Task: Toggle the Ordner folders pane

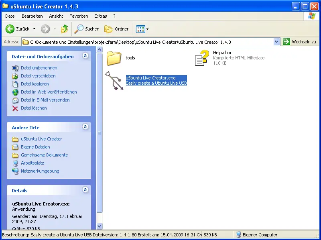Action: pyautogui.click(x=117, y=29)
